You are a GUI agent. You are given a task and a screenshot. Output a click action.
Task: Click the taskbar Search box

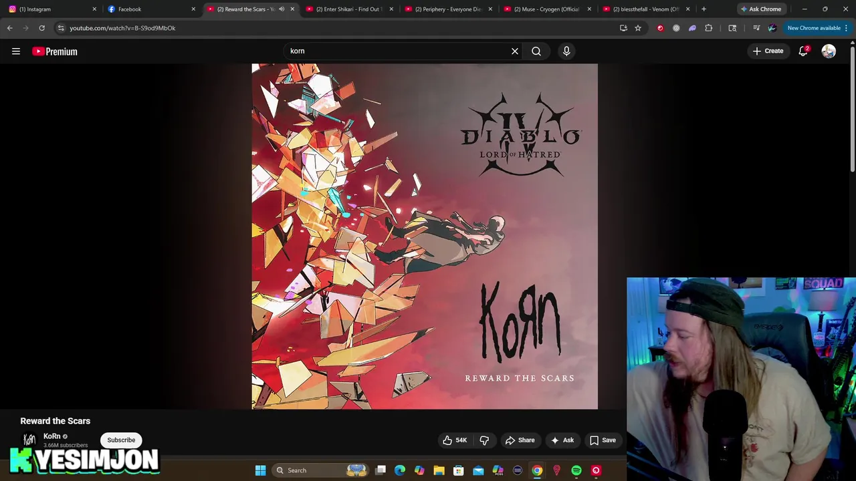tap(321, 470)
